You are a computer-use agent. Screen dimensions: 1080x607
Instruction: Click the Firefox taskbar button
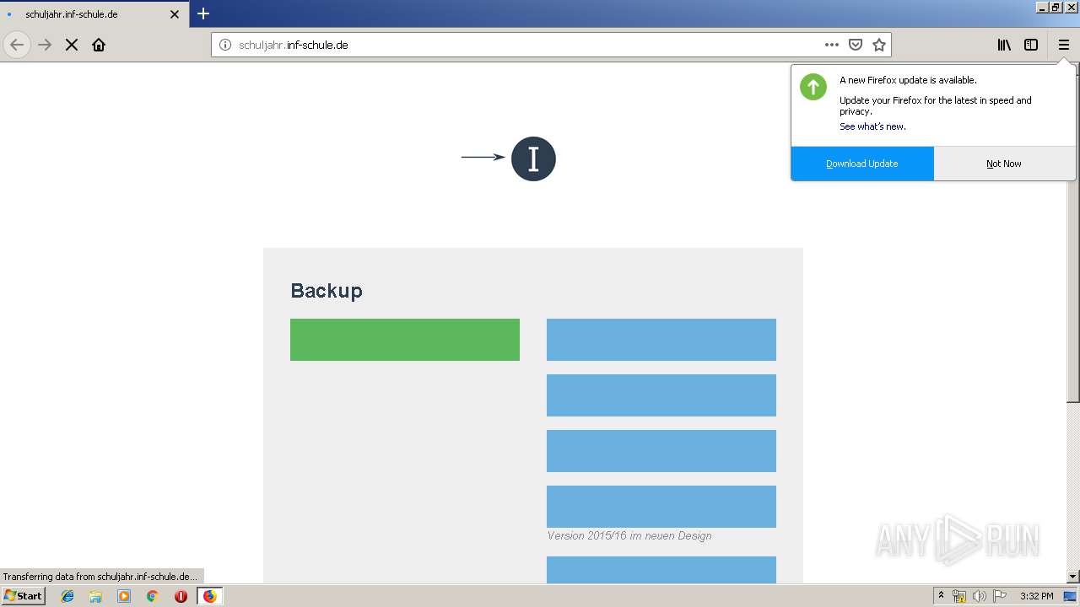click(x=209, y=596)
